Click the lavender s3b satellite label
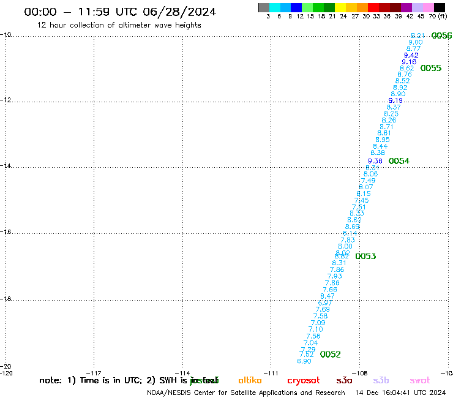This screenshot has height=398, width=453. [381, 381]
